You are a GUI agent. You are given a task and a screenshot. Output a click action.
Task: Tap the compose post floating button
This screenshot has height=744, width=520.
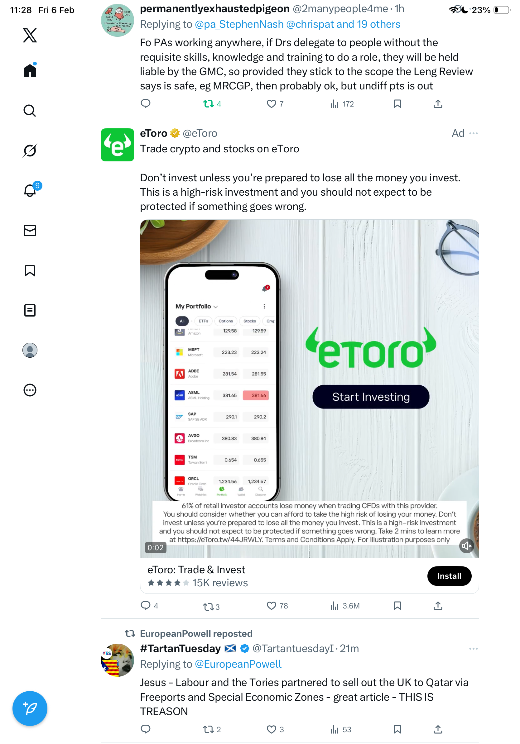point(30,708)
